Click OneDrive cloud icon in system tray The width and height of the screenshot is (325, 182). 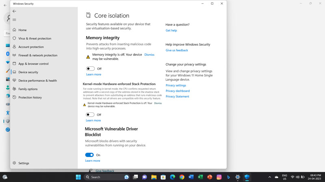tap(277, 177)
